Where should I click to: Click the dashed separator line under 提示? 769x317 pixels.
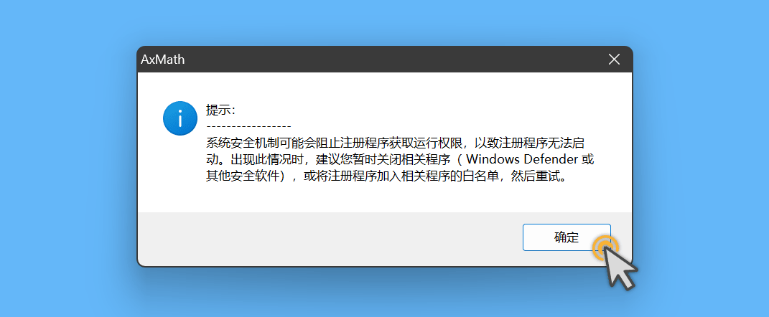(x=248, y=128)
